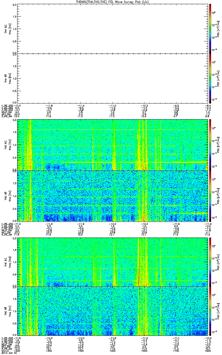This screenshot has width=222, height=355.
Task: Click the 1400 time tick label
Action: pos(81,351)
